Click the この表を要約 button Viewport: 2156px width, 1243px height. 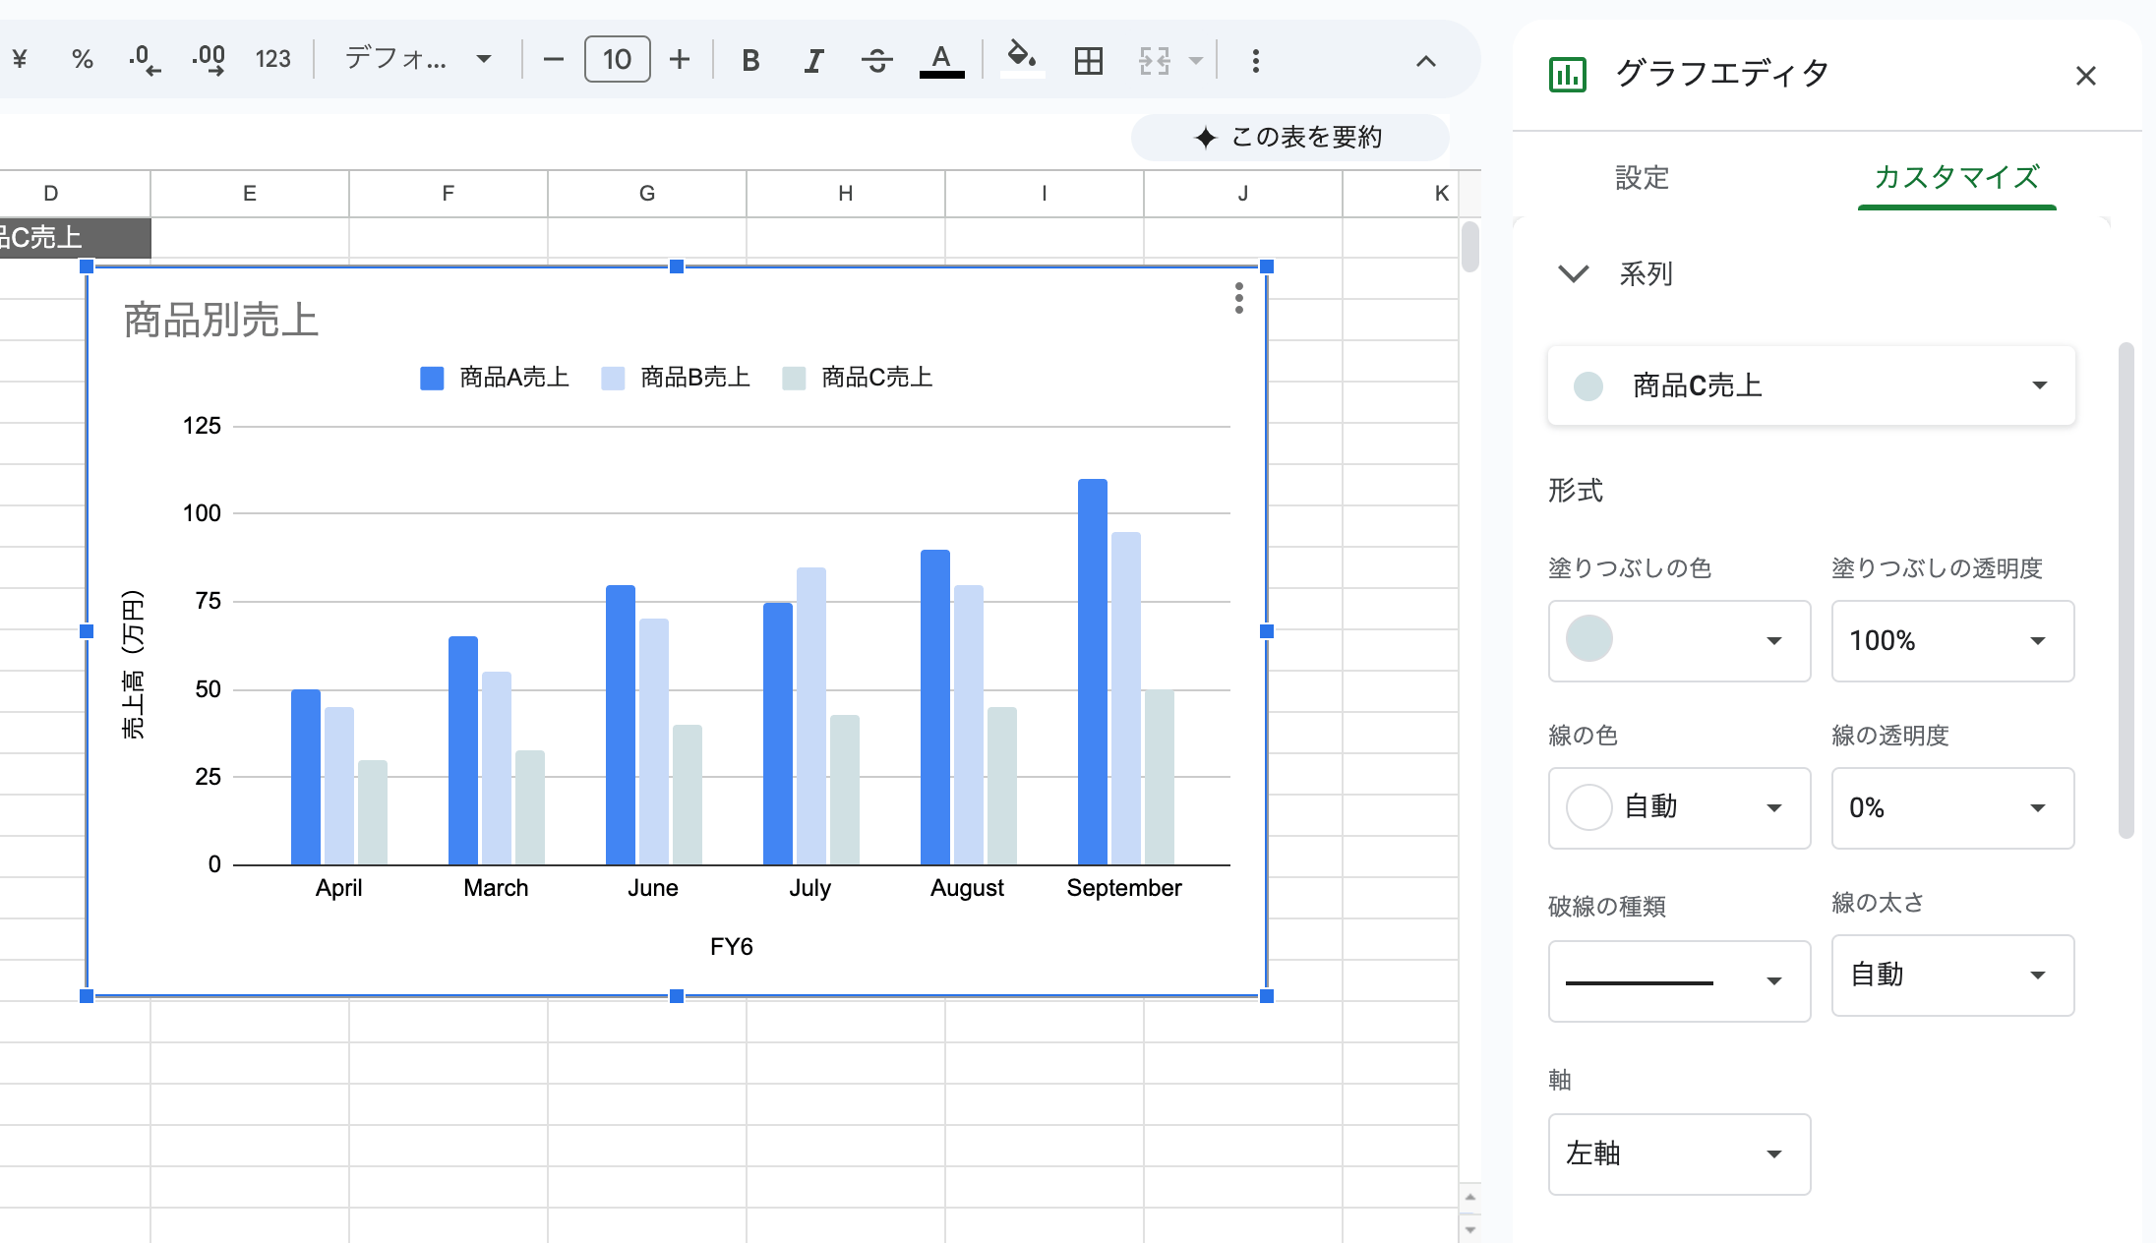1289,138
